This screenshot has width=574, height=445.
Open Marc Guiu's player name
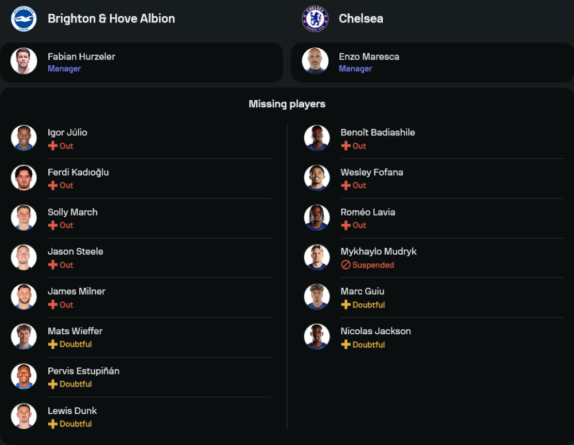362,291
